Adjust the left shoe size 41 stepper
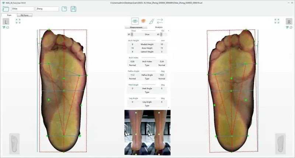Viewport: 295px width, 158px height. click(132, 35)
